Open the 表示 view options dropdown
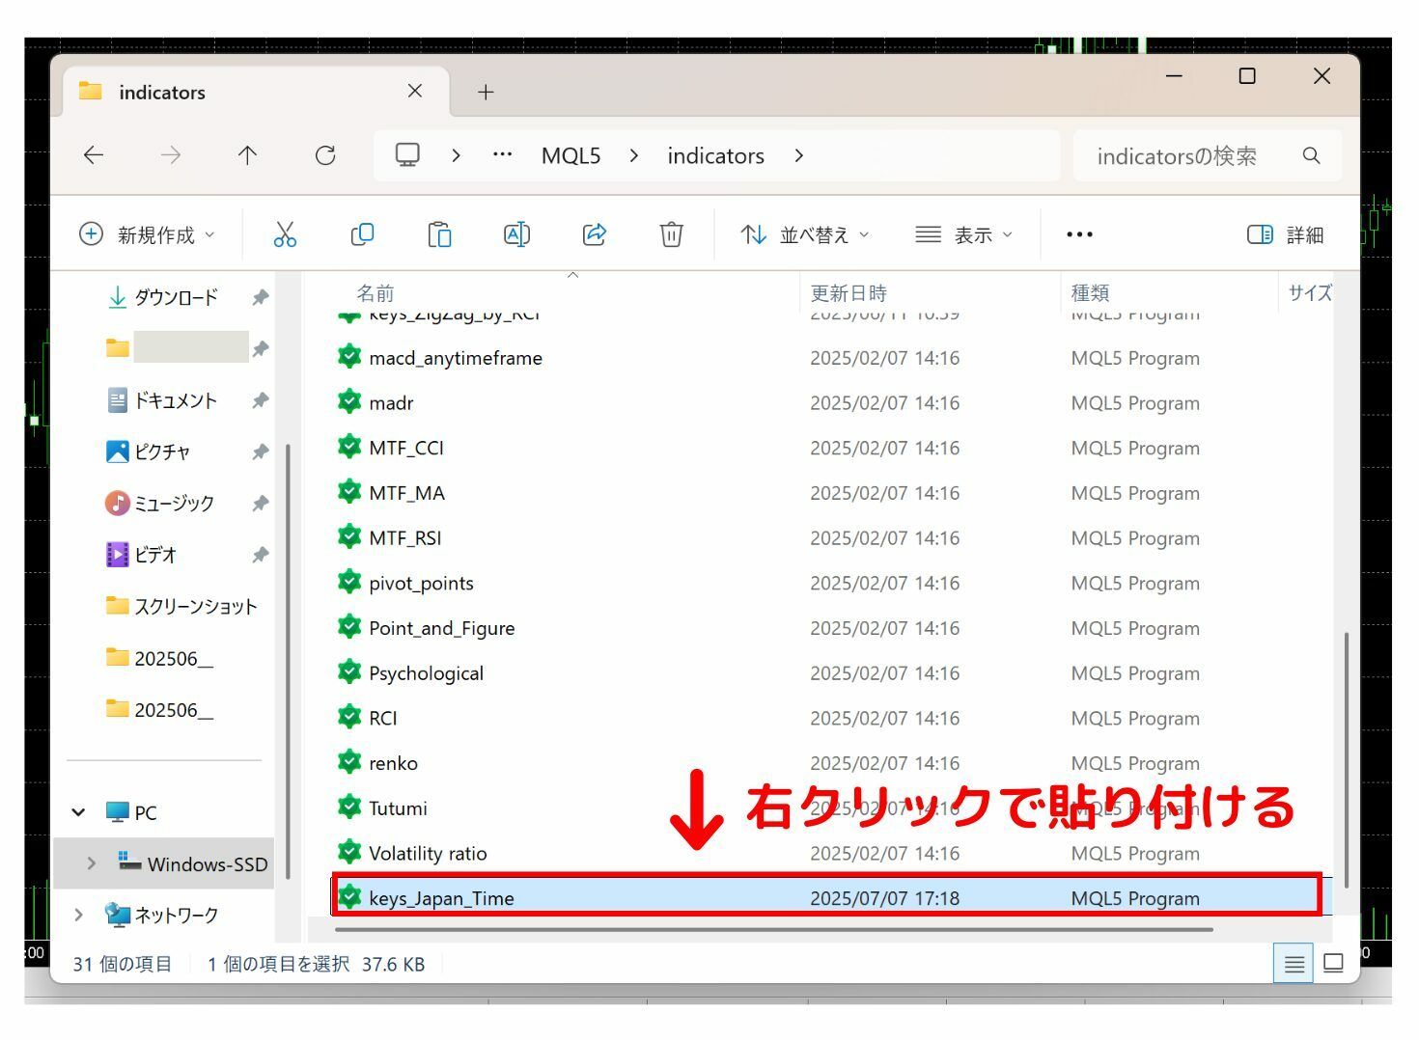The width and height of the screenshot is (1419, 1040). coord(964,233)
